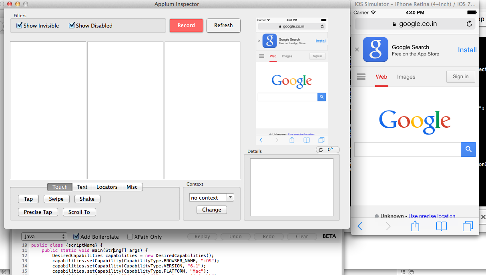486x275 pixels.
Task: Click the Replay button
Action: pyautogui.click(x=203, y=236)
